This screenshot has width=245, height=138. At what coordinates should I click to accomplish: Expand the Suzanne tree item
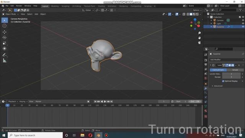211,27
